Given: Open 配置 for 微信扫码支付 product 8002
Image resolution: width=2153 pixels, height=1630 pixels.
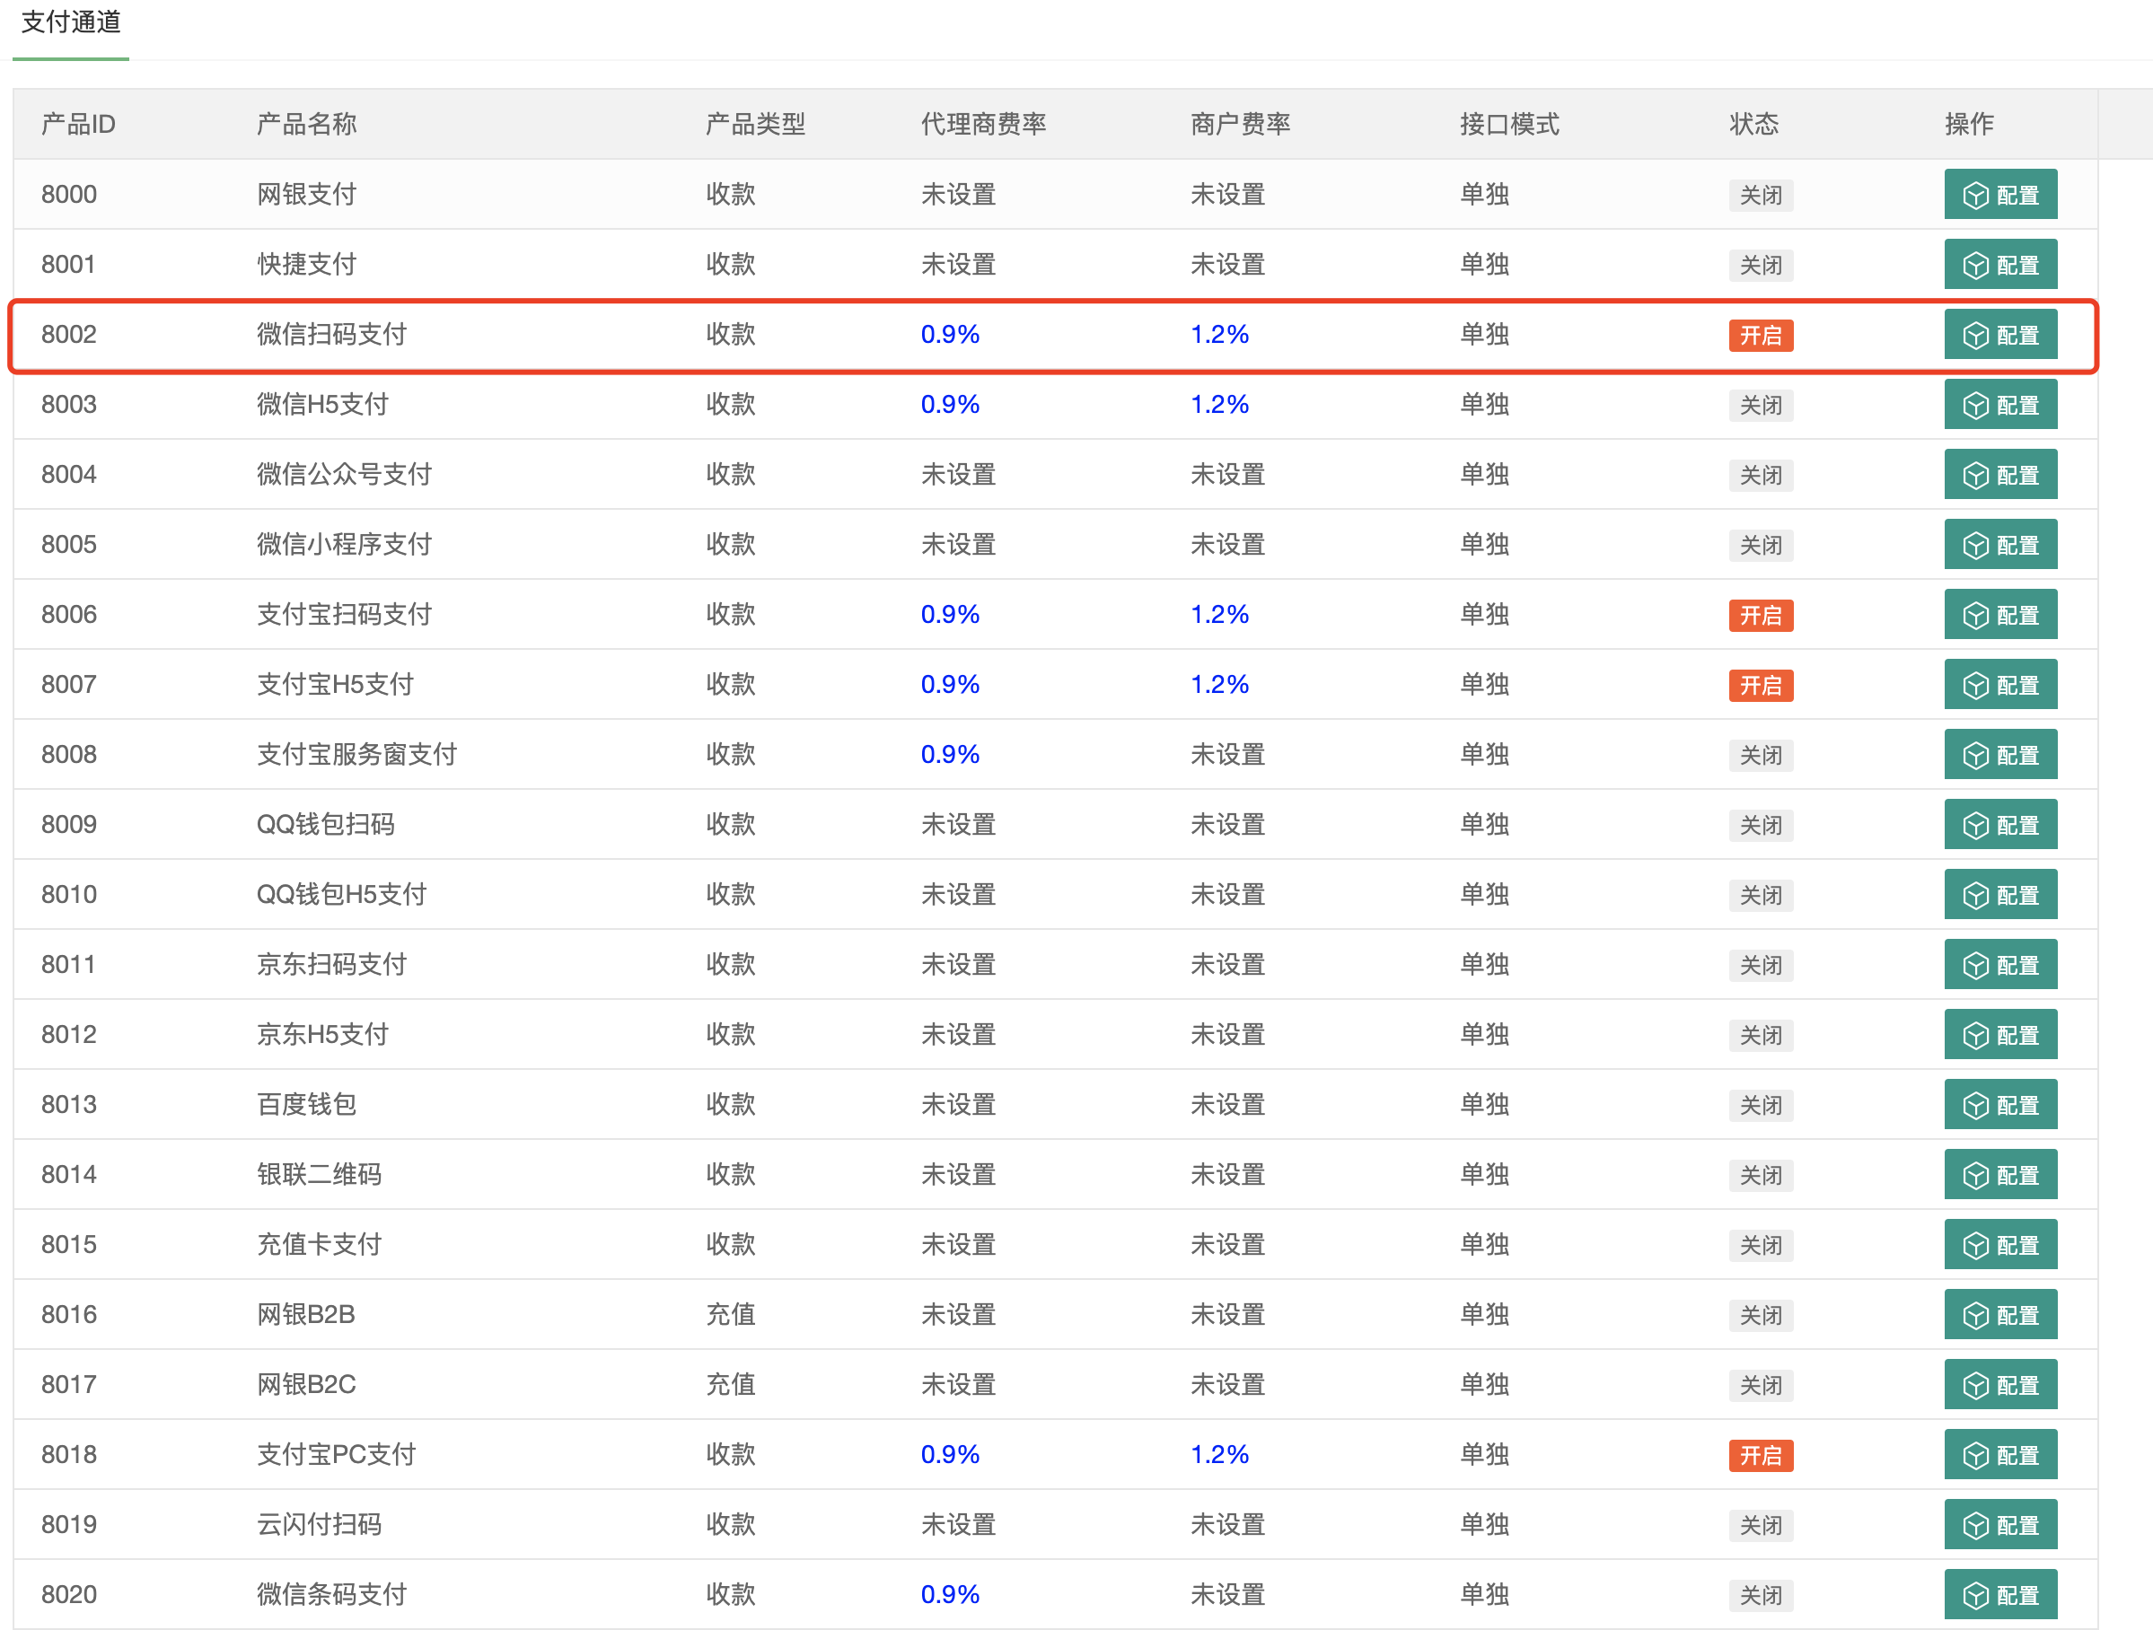Looking at the screenshot, I should pyautogui.click(x=1999, y=335).
